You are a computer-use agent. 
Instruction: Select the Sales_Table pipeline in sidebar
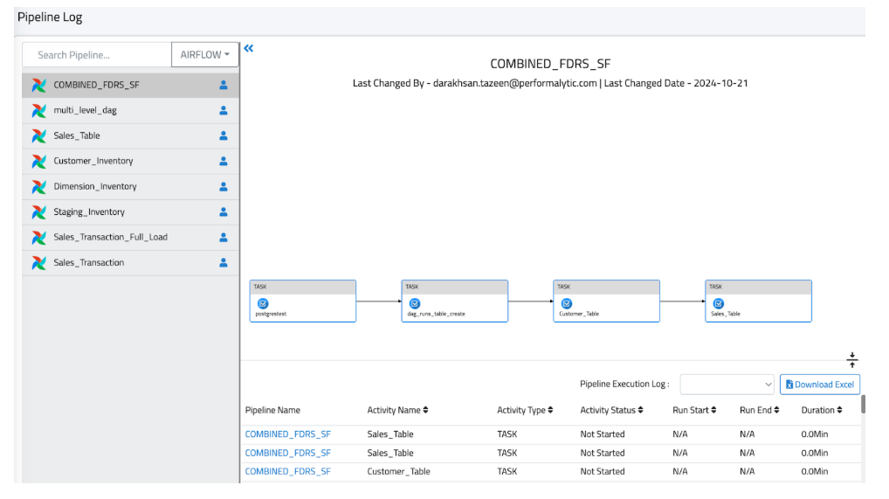pyautogui.click(x=130, y=136)
